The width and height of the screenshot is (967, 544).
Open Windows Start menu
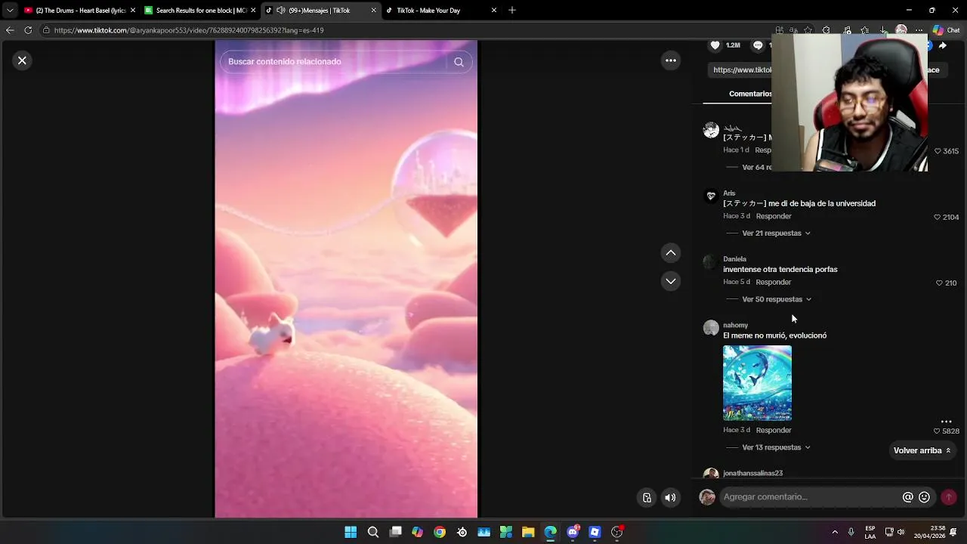(x=351, y=532)
